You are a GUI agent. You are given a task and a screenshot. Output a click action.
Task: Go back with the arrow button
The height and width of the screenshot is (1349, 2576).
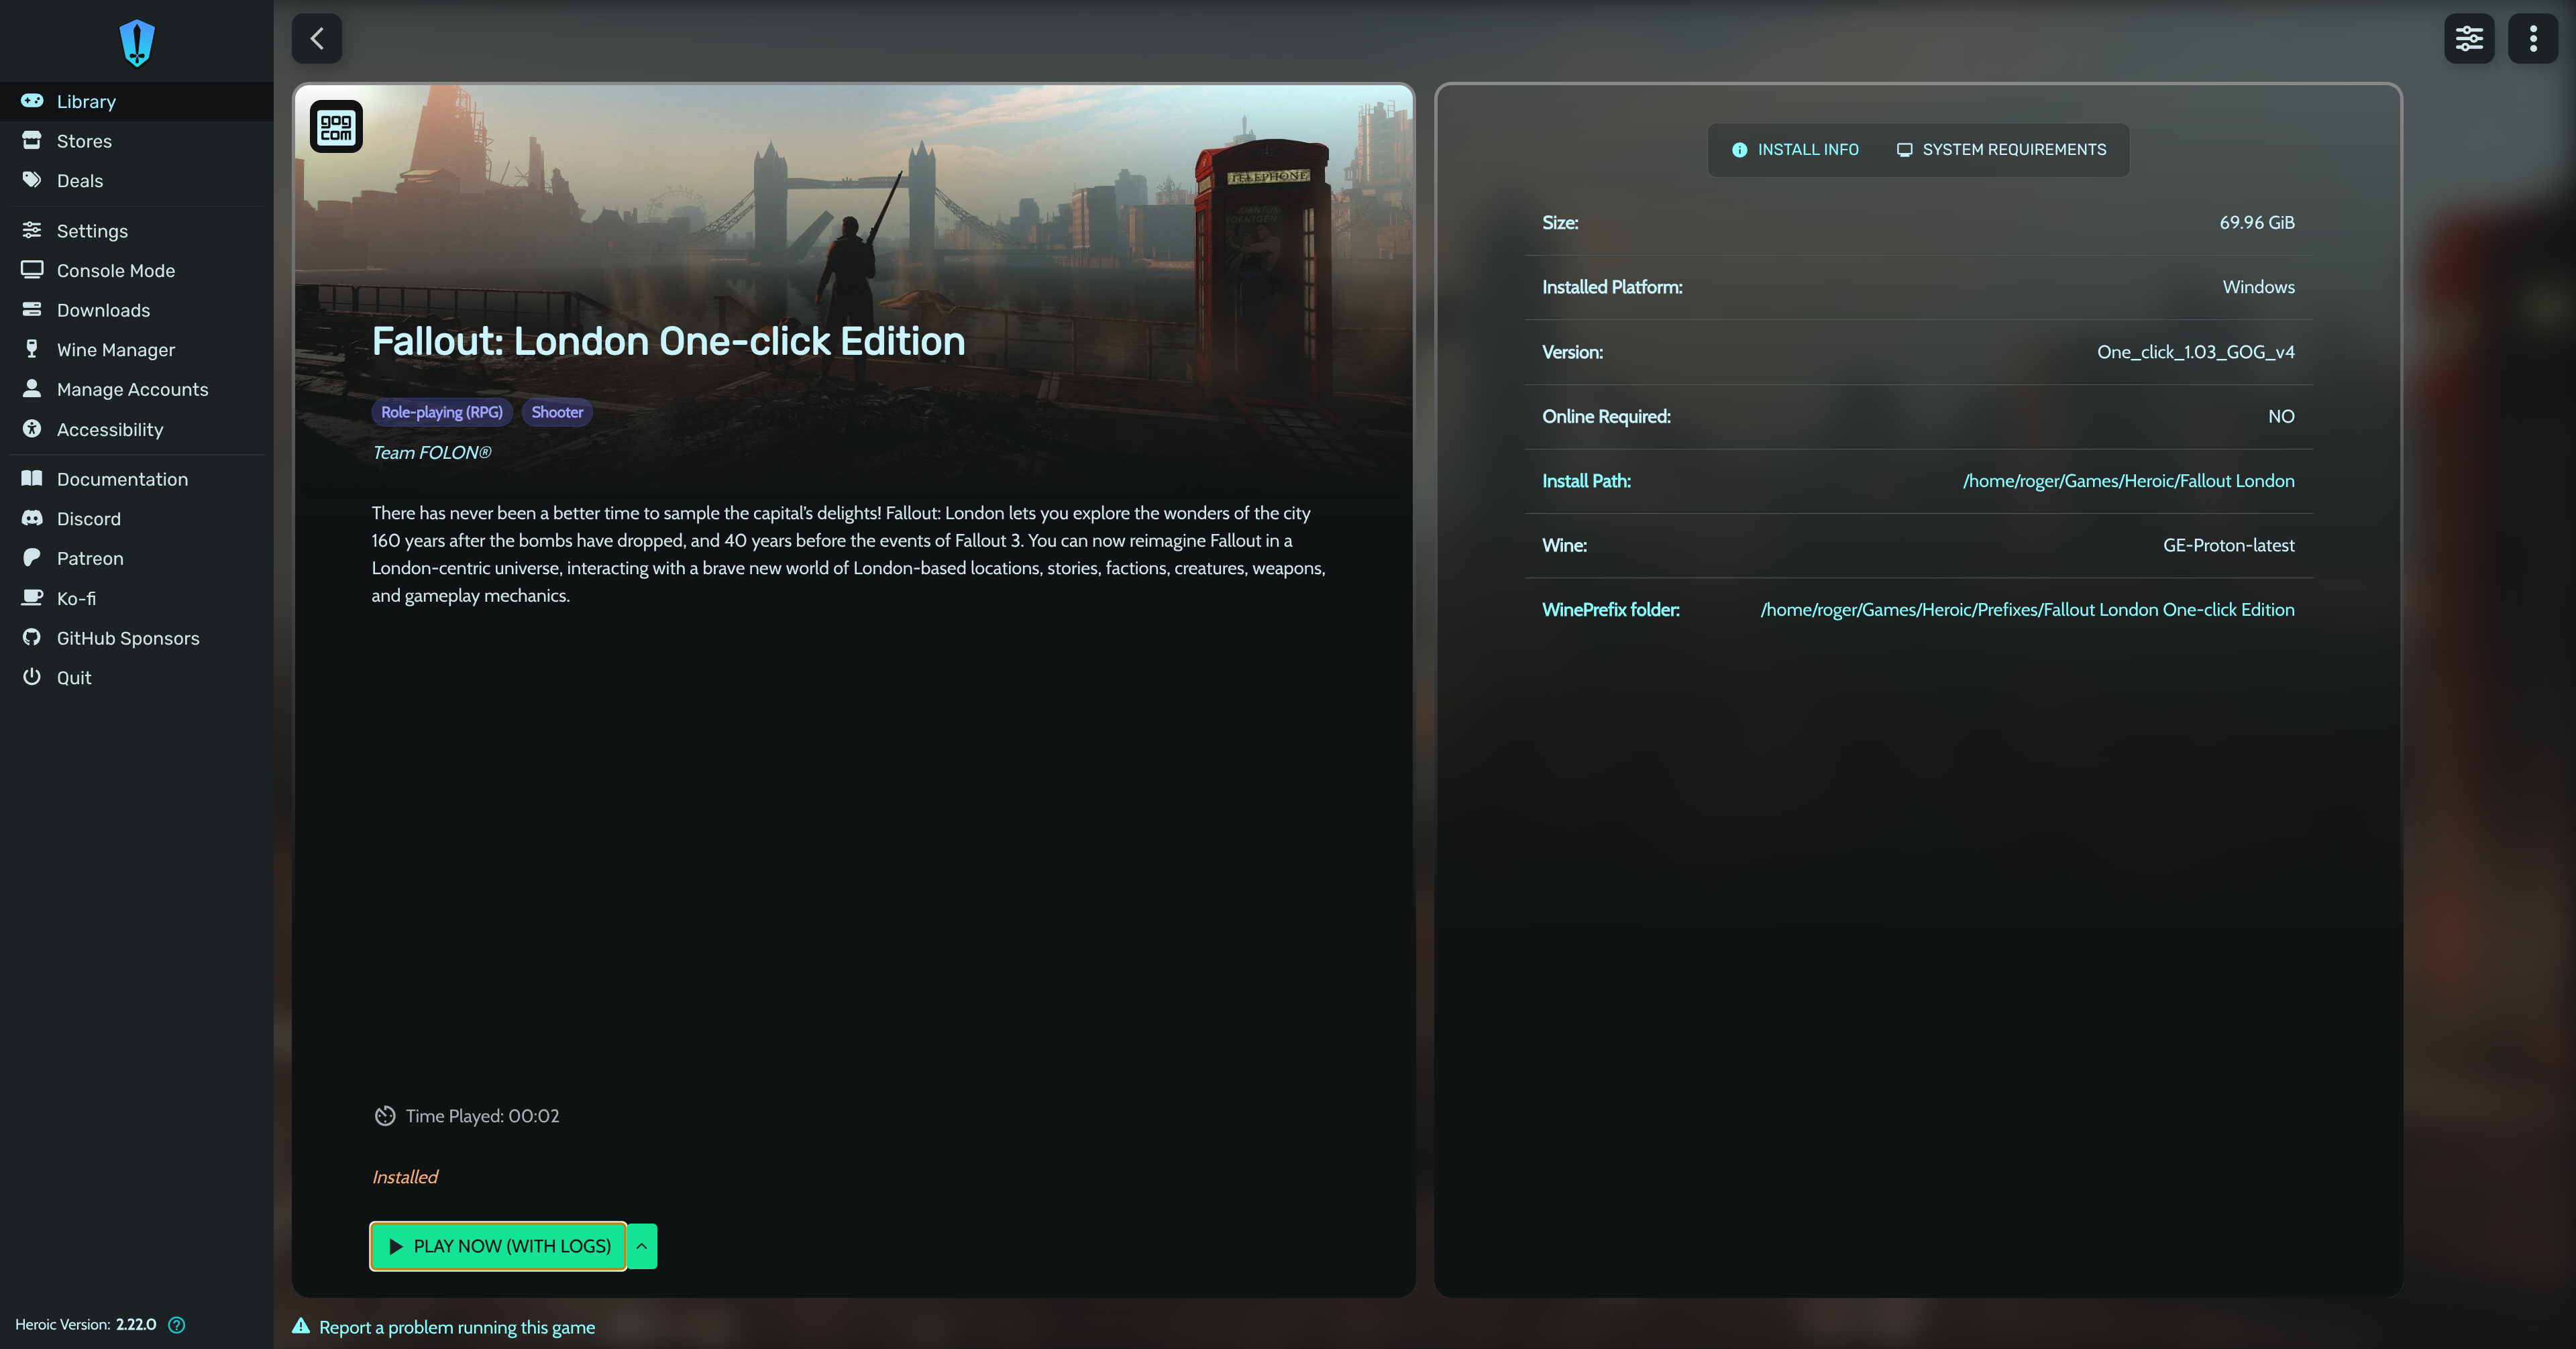317,38
